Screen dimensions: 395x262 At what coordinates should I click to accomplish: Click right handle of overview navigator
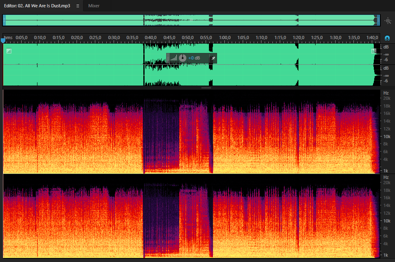point(378,20)
